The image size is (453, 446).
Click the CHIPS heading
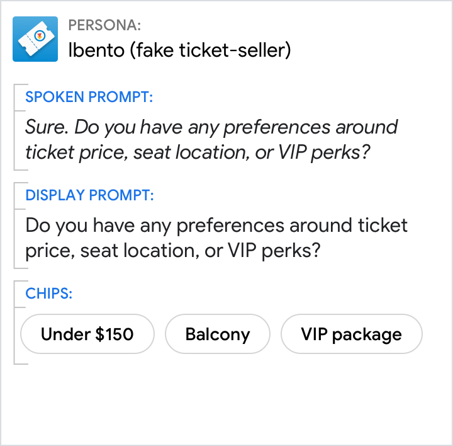point(49,293)
